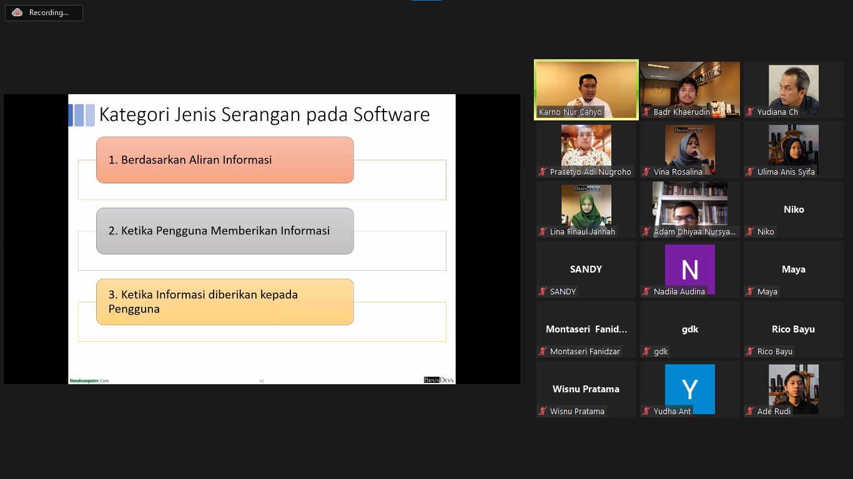Click muted mic icon beside Vina Rosalina
The width and height of the screenshot is (853, 479).
pos(647,172)
